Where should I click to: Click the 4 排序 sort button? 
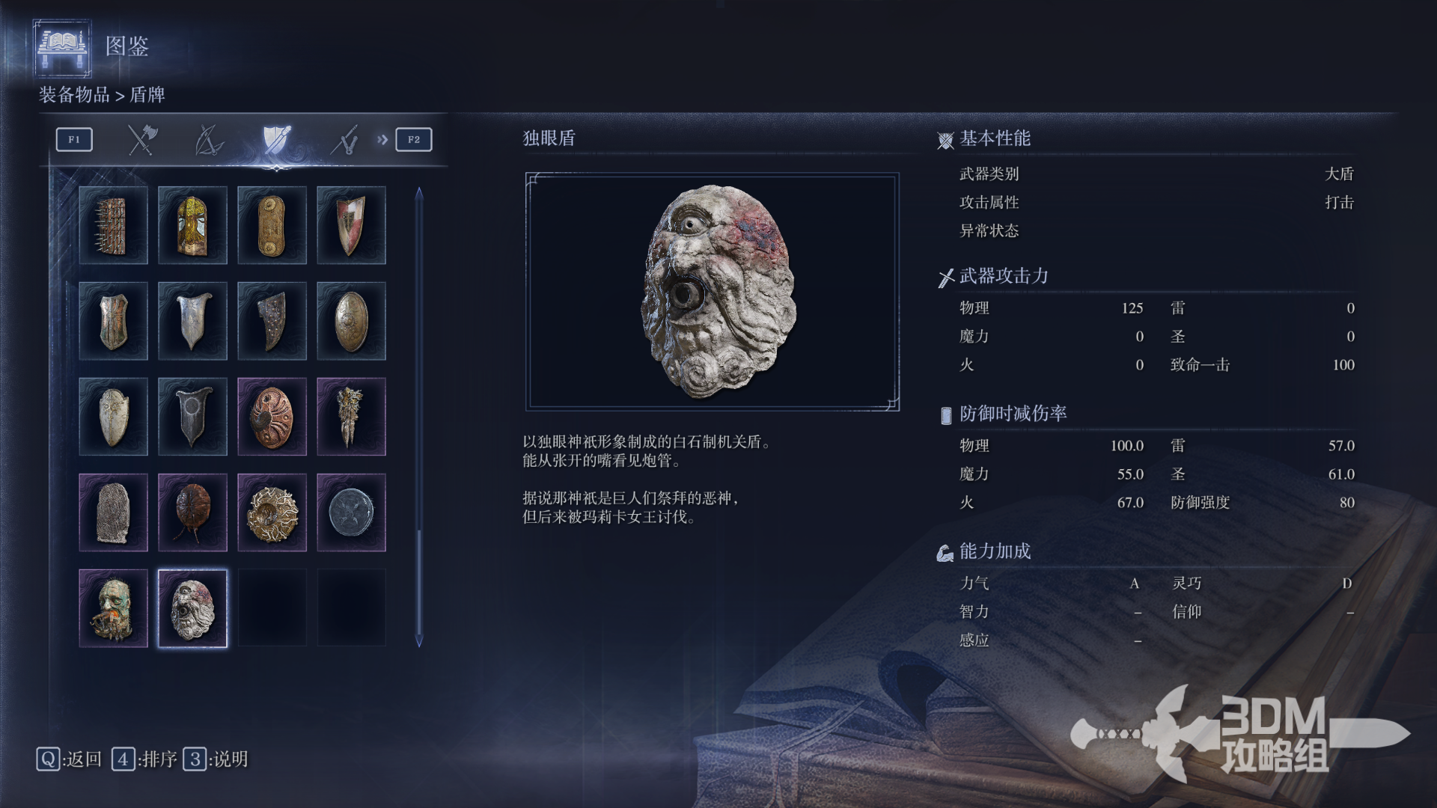click(144, 759)
